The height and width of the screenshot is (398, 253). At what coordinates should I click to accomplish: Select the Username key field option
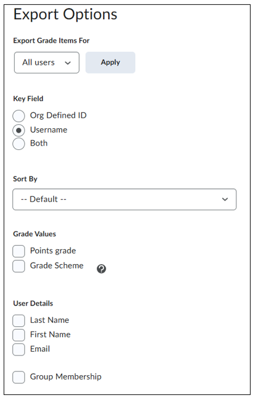tap(19, 130)
